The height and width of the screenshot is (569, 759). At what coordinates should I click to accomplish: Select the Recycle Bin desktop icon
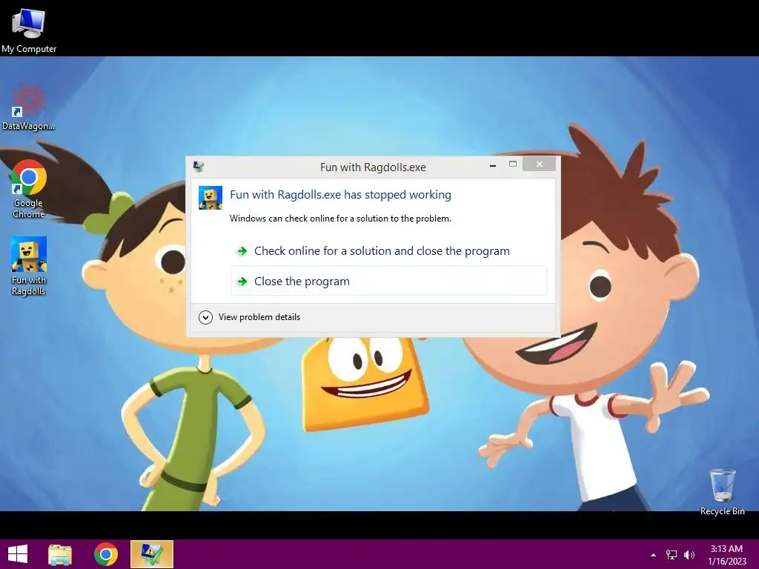pyautogui.click(x=722, y=492)
